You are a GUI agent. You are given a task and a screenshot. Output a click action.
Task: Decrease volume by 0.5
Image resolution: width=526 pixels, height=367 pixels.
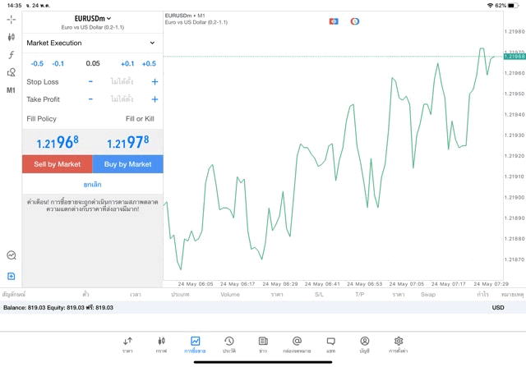click(x=37, y=64)
